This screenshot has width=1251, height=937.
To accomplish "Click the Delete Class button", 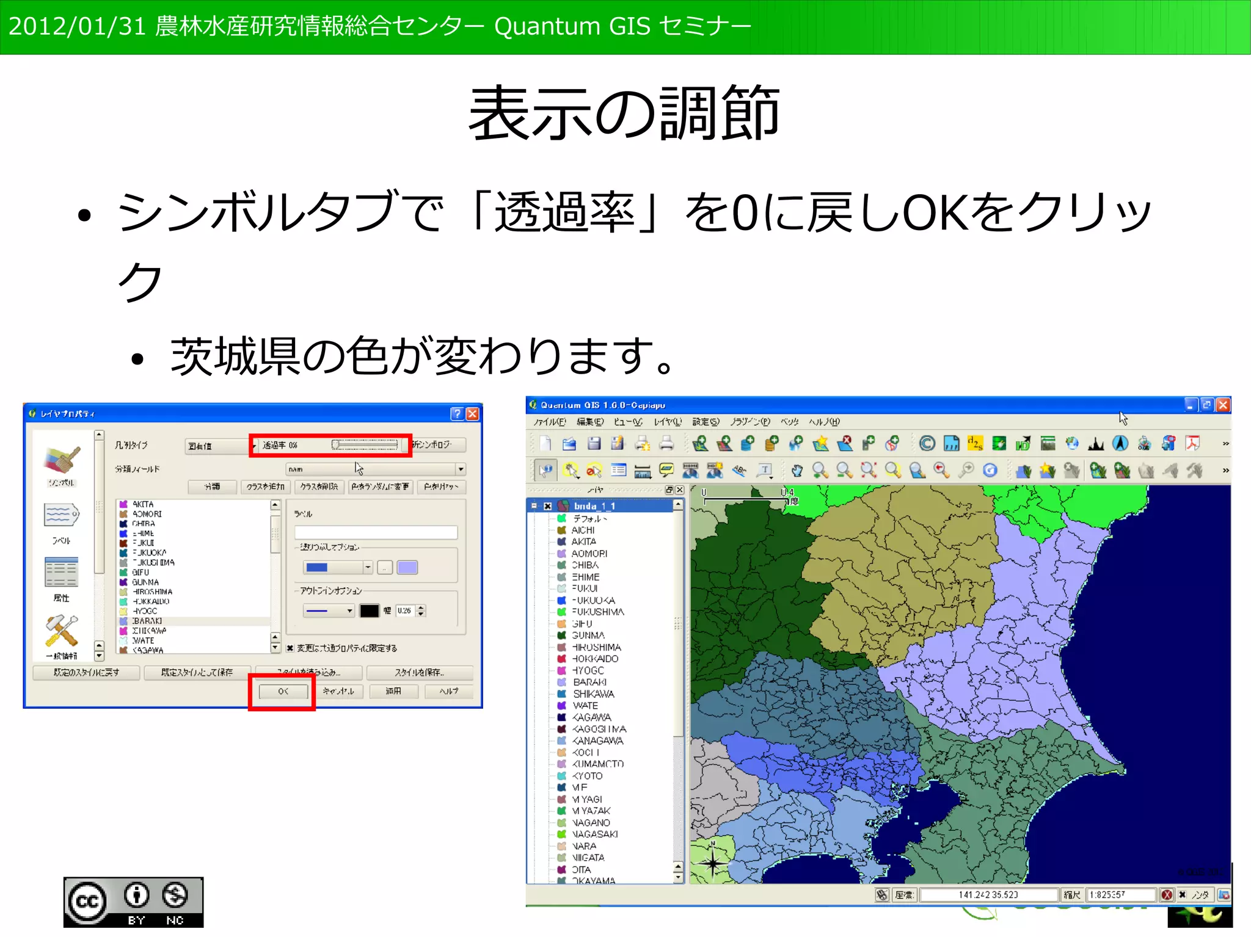I will click(x=319, y=487).
